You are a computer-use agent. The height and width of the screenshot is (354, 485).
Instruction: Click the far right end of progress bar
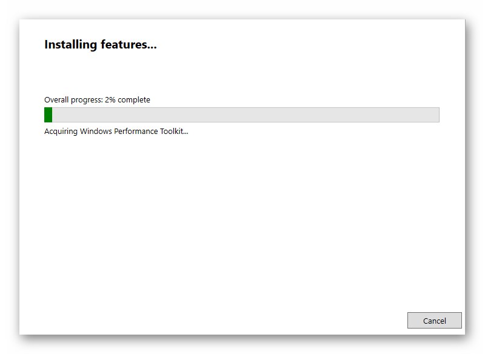pos(435,115)
